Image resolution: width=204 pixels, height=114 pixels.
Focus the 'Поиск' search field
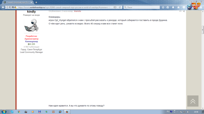pyautogui.click(x=142, y=7)
